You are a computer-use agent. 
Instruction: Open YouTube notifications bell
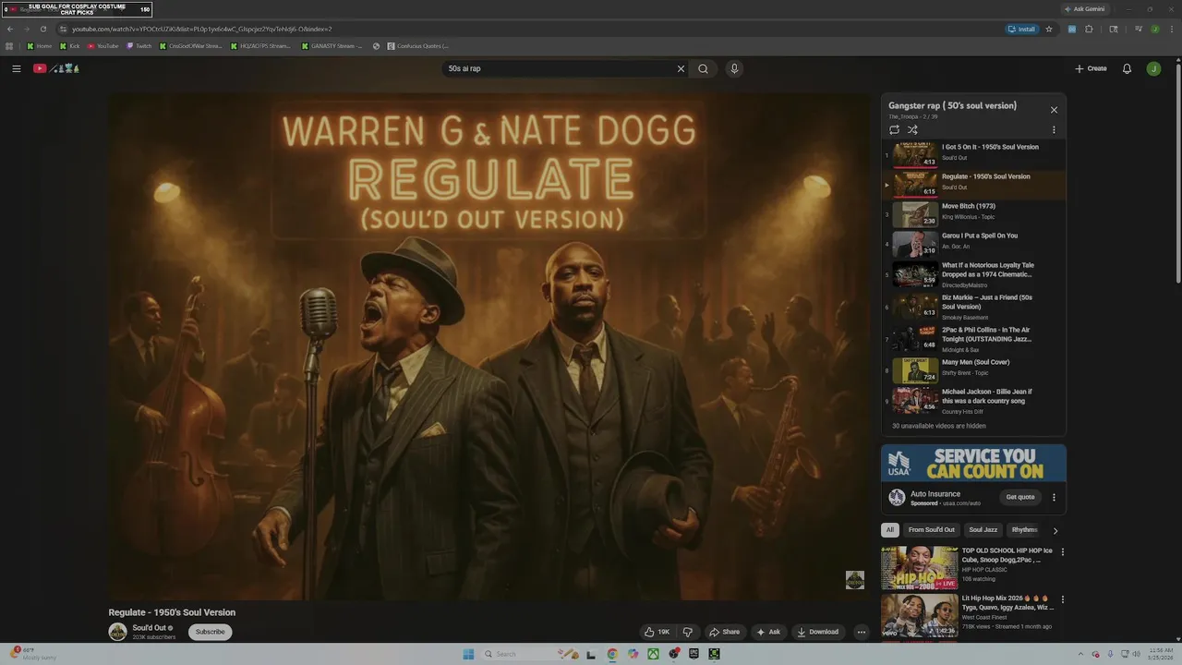pyautogui.click(x=1127, y=68)
